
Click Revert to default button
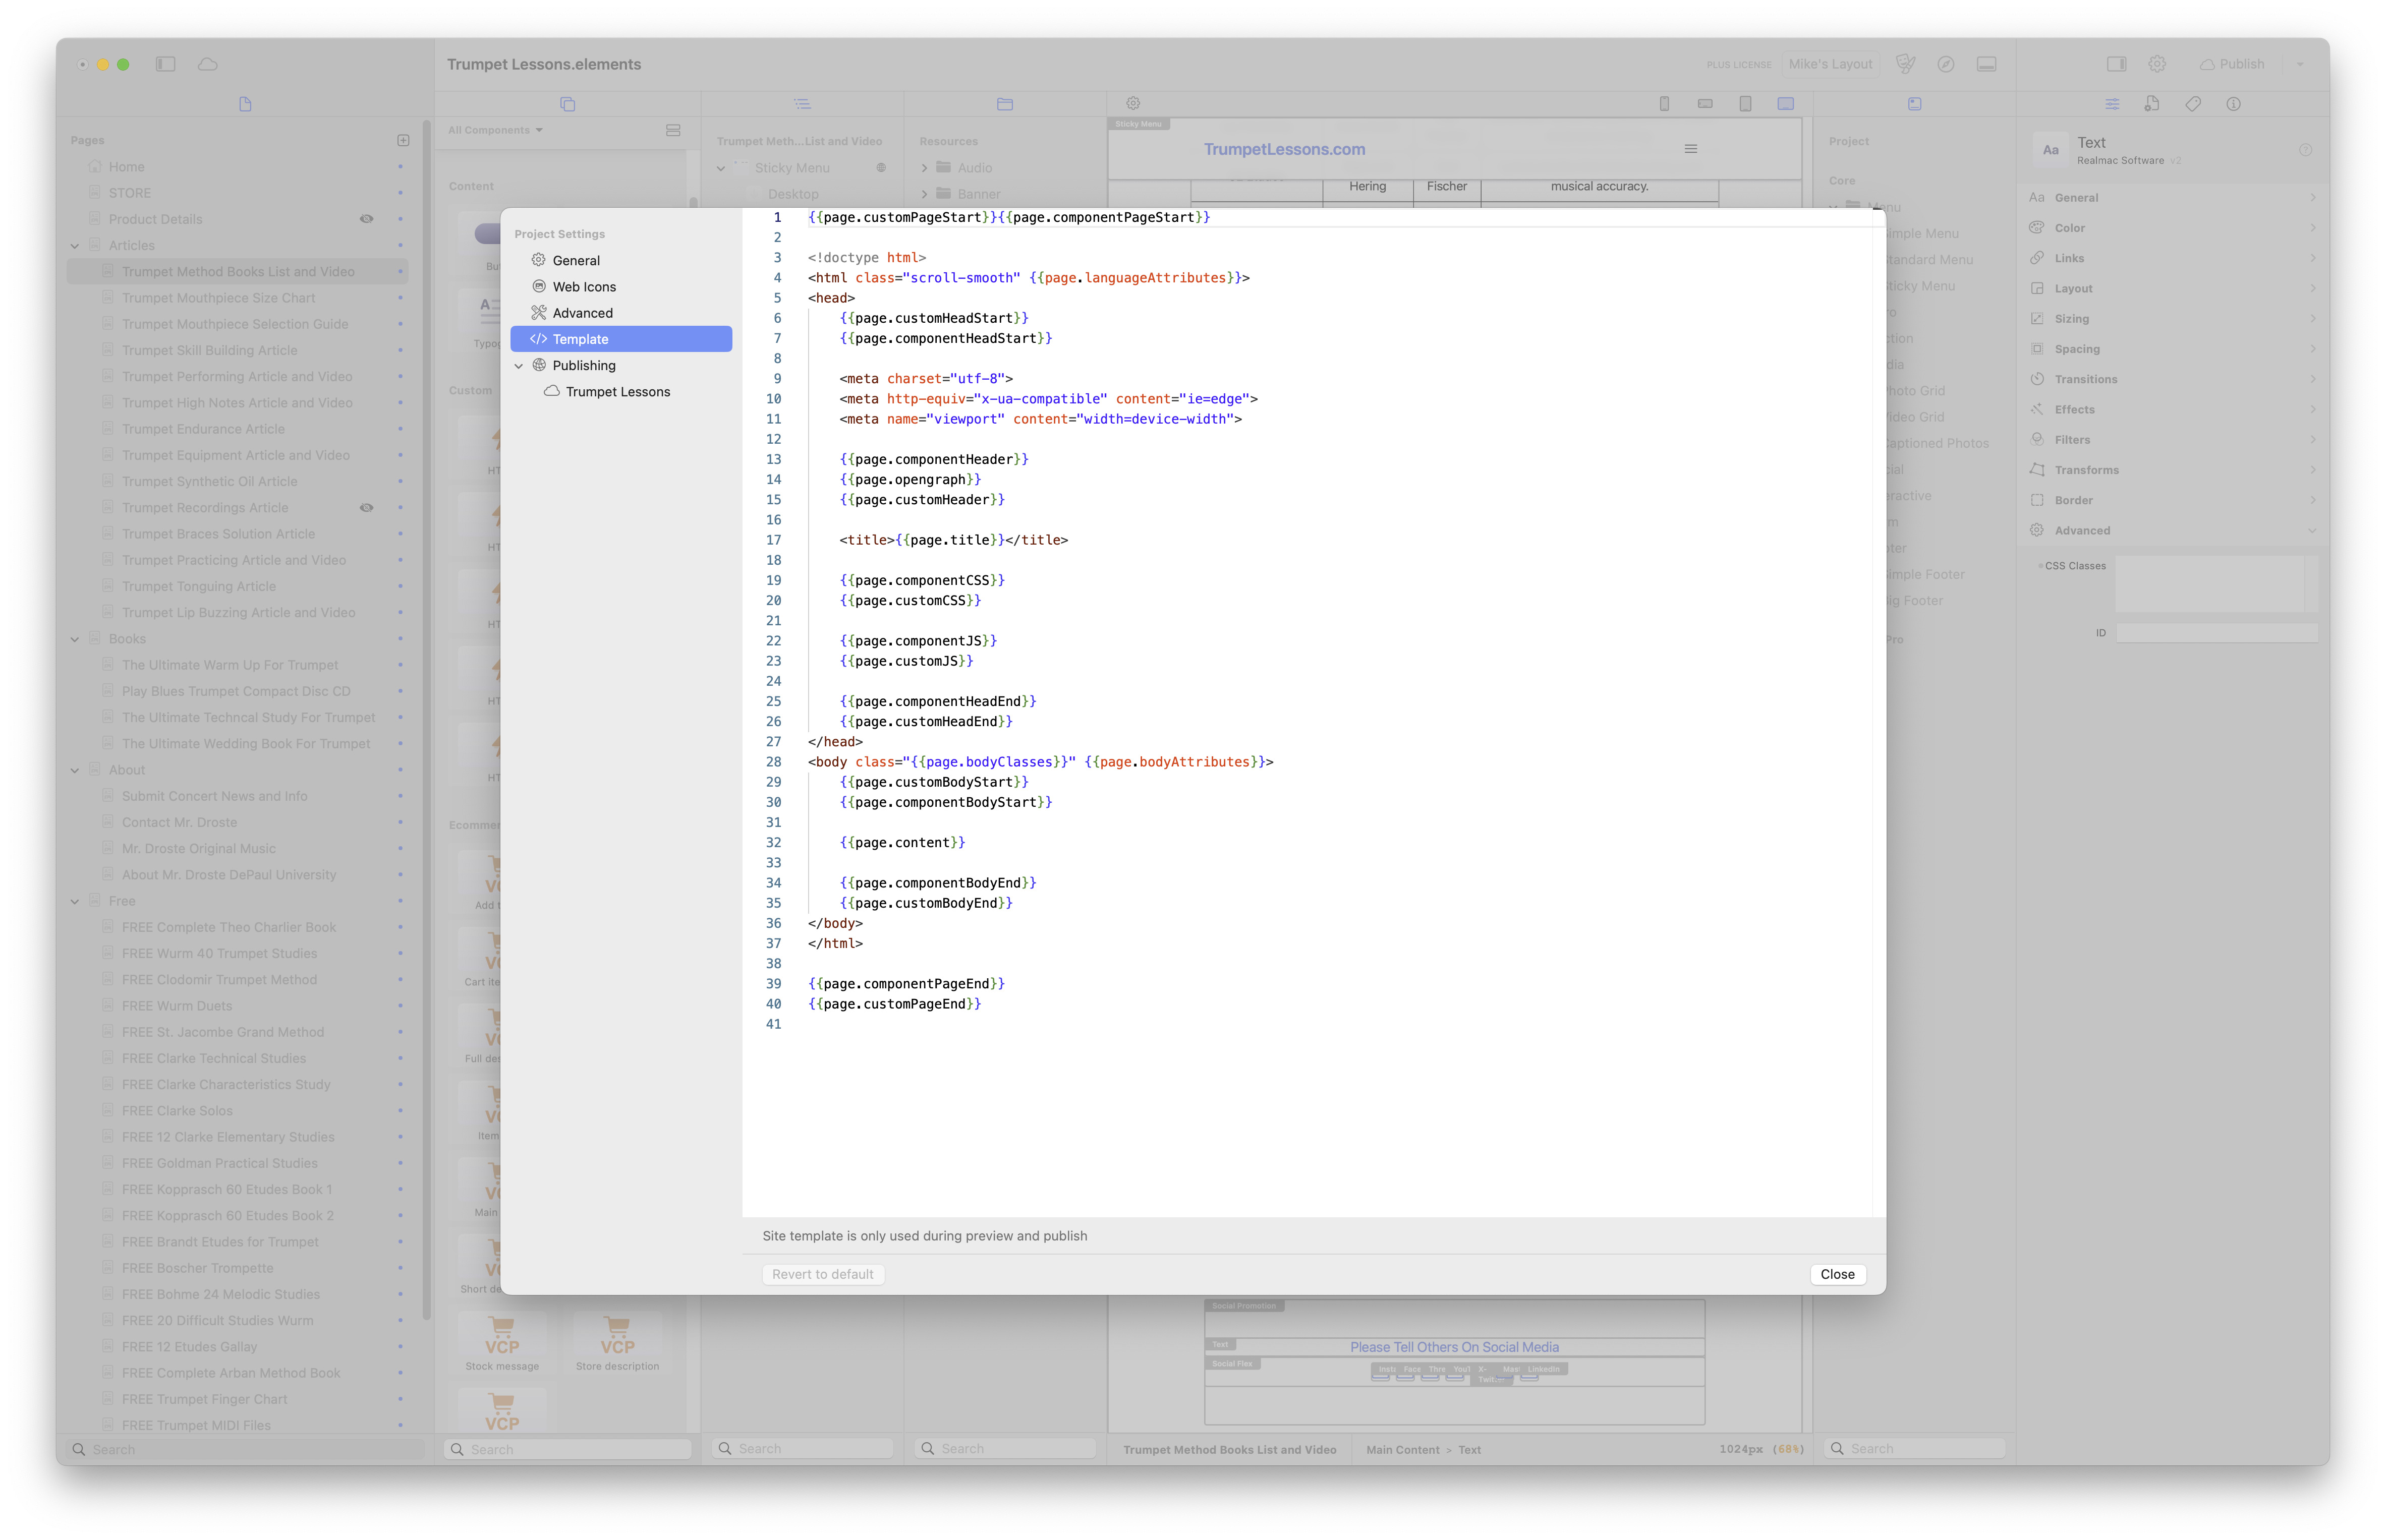tap(822, 1274)
